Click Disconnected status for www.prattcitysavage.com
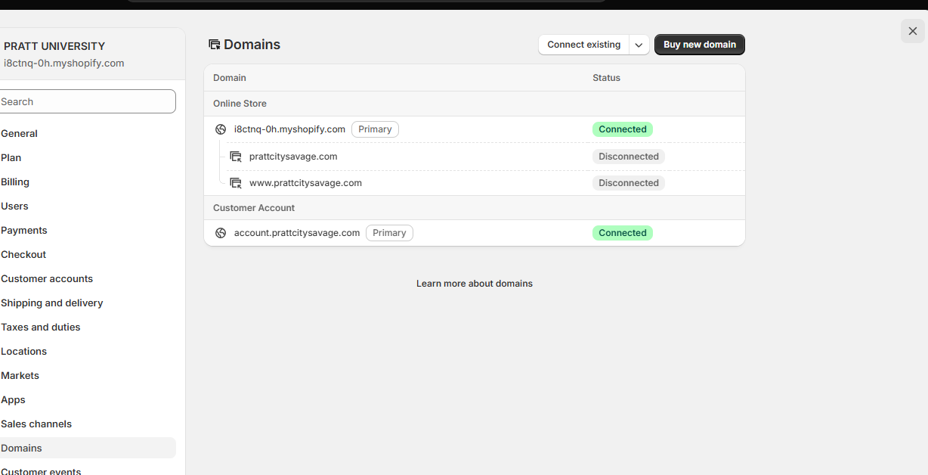The height and width of the screenshot is (475, 928). [x=629, y=183]
